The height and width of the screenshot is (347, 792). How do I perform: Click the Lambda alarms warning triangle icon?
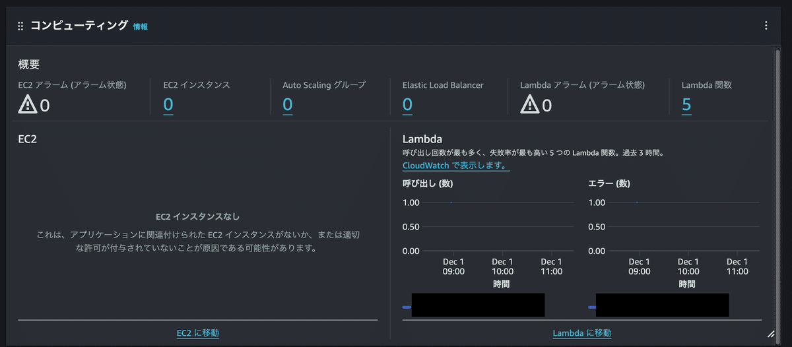click(530, 104)
